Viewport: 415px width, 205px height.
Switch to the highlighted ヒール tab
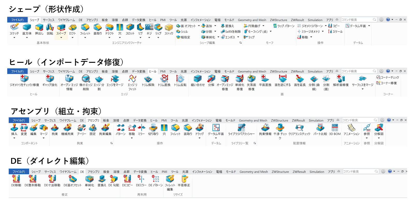click(153, 71)
